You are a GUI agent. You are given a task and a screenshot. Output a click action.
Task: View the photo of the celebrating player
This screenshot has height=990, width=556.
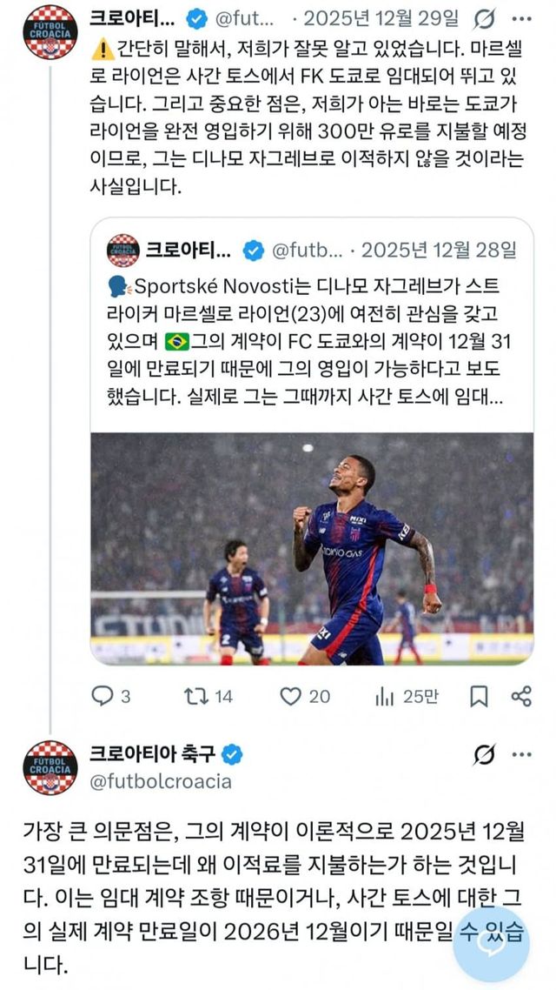click(312, 548)
